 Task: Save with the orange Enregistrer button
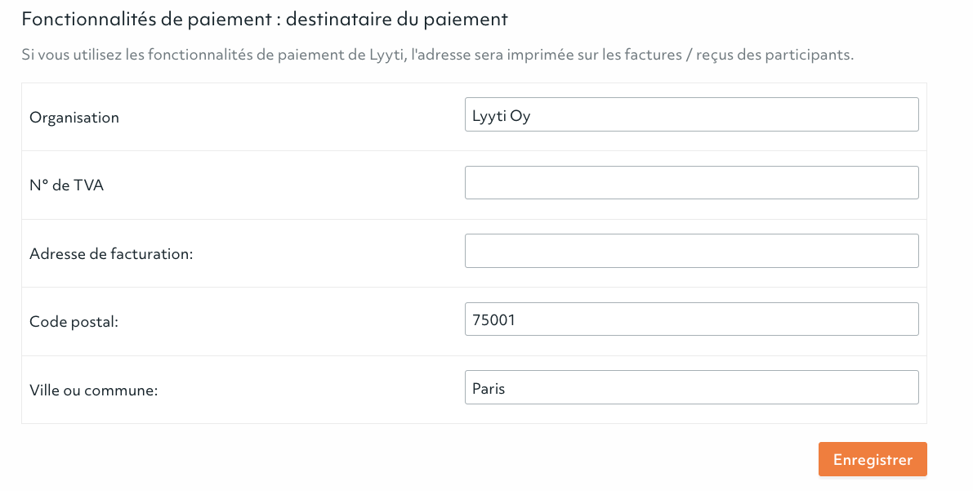tap(873, 459)
